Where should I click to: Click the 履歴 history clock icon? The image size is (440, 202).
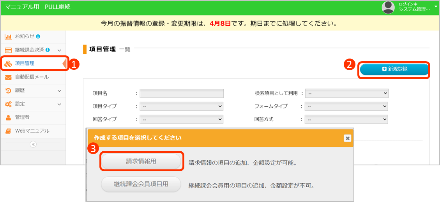[x=8, y=90]
